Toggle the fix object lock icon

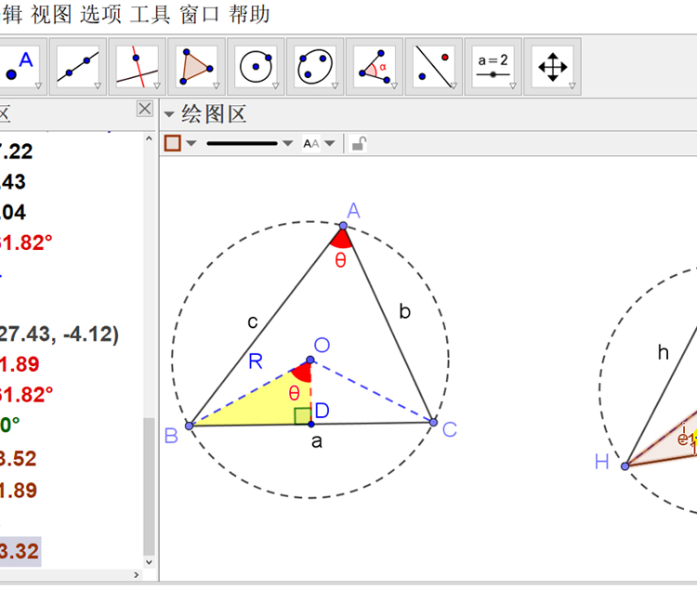(359, 143)
